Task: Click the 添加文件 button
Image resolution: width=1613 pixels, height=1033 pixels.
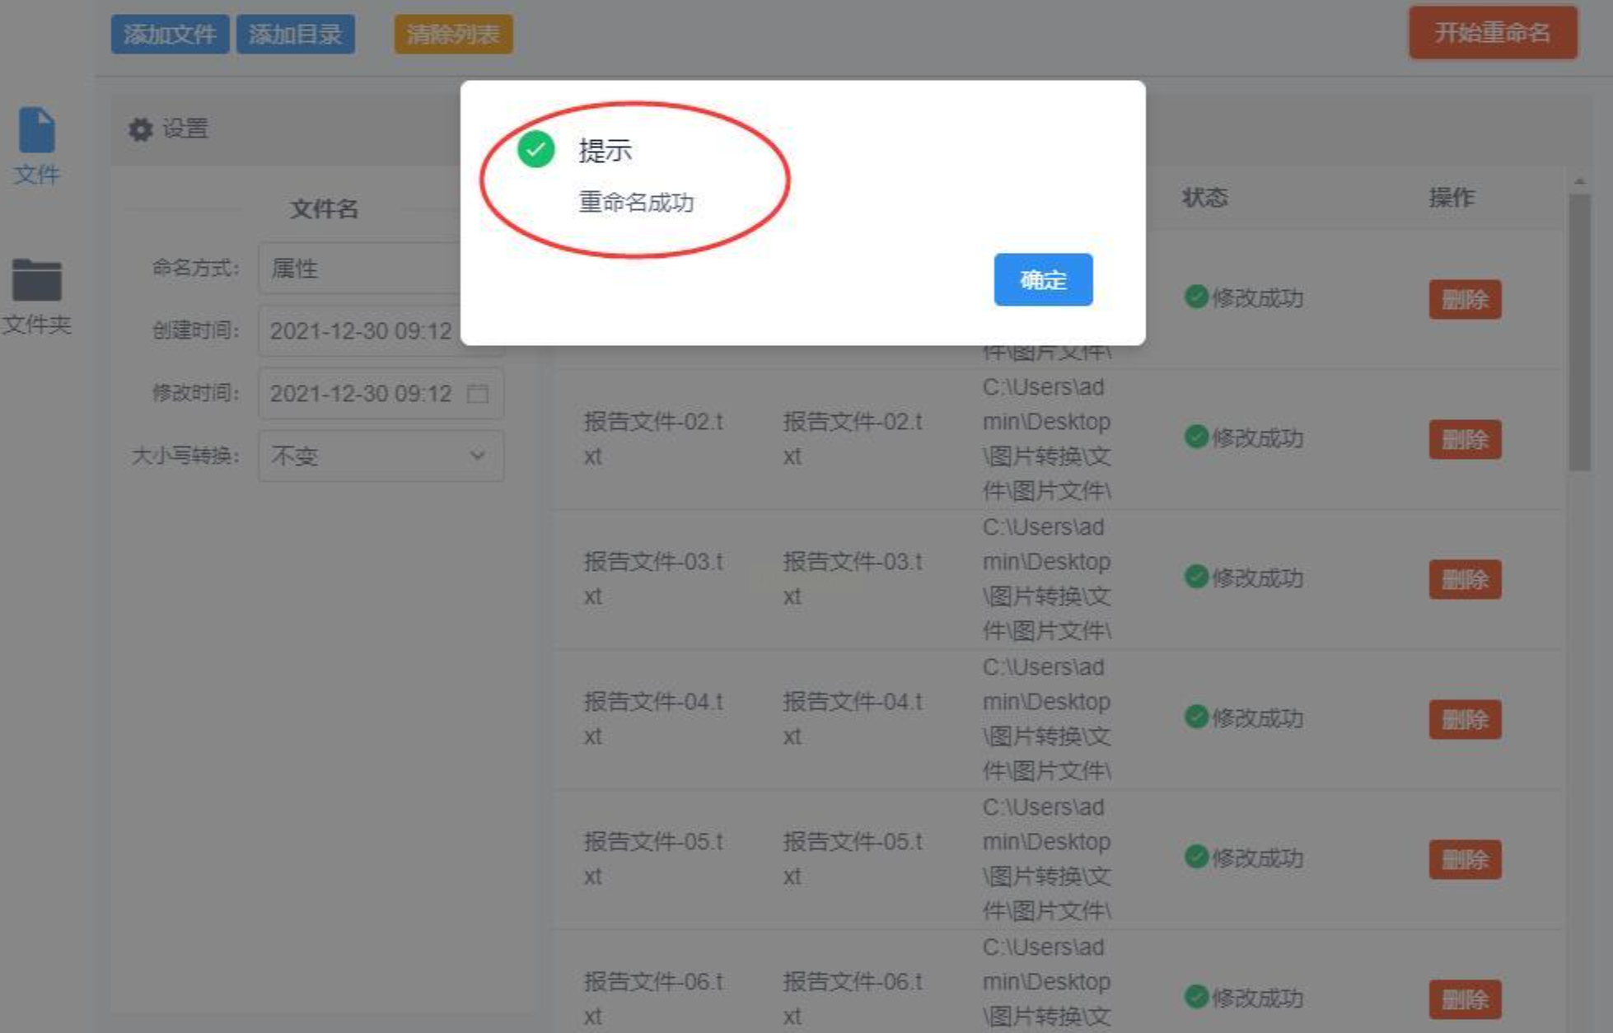Action: 170,35
